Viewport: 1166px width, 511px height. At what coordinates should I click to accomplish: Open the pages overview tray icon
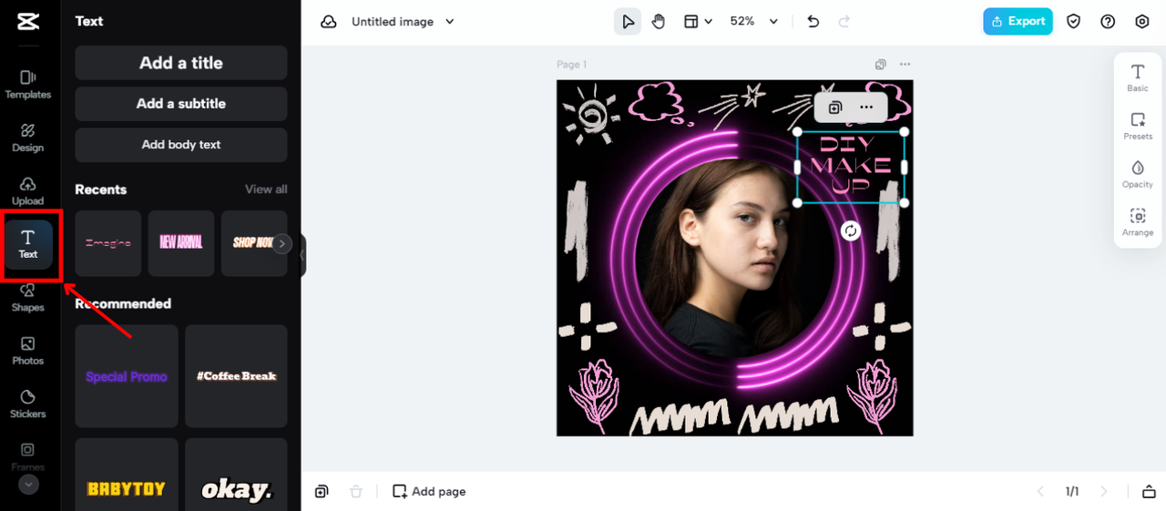click(x=1149, y=492)
